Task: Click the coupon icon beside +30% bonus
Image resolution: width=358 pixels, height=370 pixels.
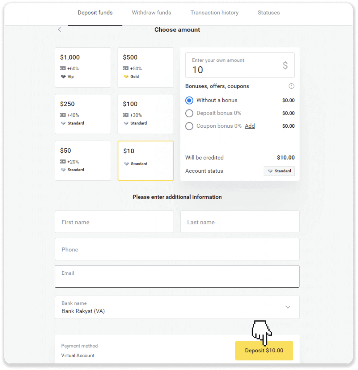Action: point(126,115)
